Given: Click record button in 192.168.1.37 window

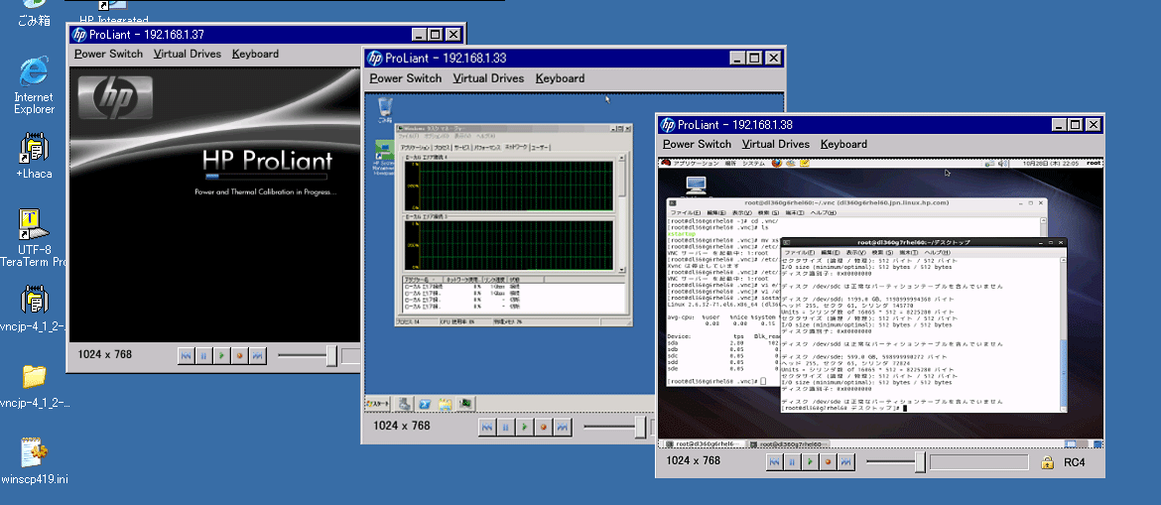Looking at the screenshot, I should (240, 356).
